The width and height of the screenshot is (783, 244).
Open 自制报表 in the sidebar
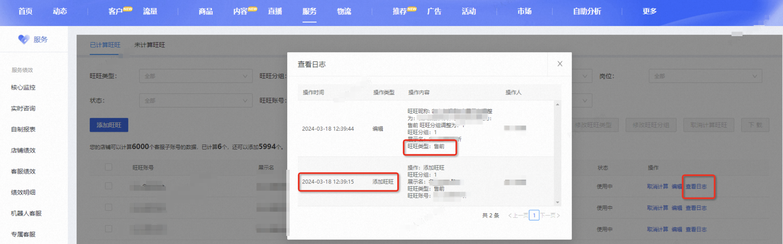click(23, 129)
